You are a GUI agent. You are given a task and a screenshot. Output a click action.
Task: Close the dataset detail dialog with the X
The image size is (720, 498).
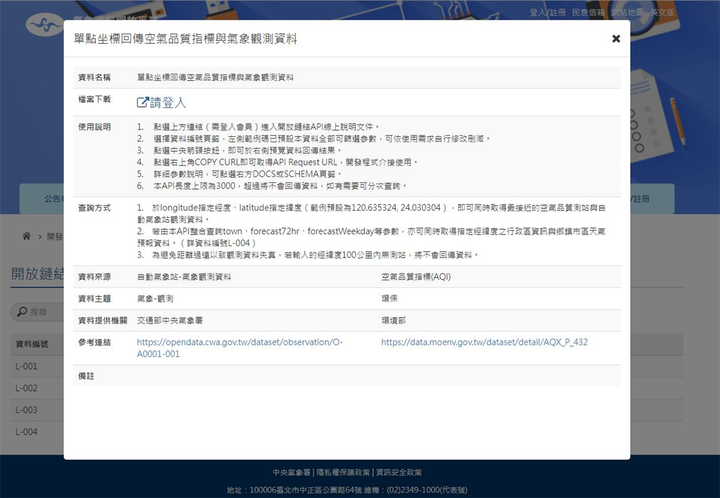tap(616, 38)
